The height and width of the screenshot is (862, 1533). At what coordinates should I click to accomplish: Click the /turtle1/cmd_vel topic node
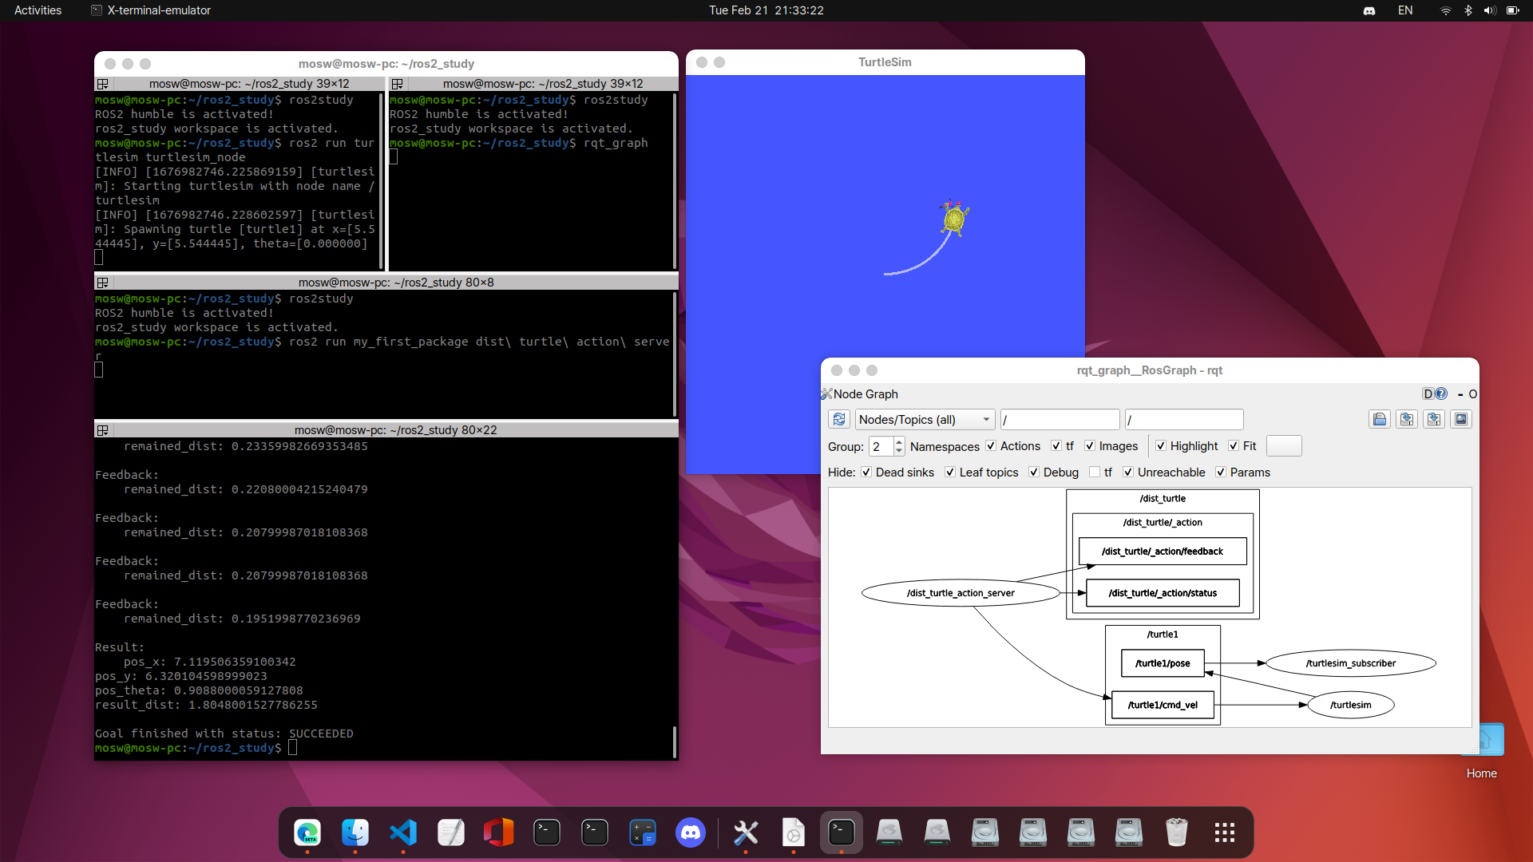(x=1163, y=705)
